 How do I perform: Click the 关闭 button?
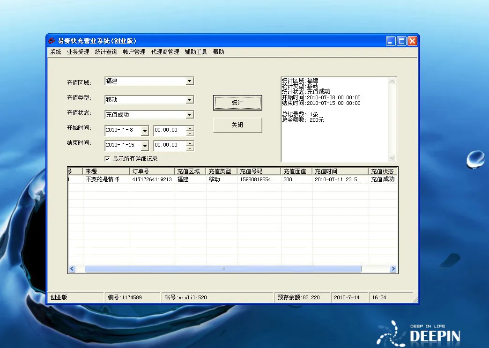click(237, 125)
